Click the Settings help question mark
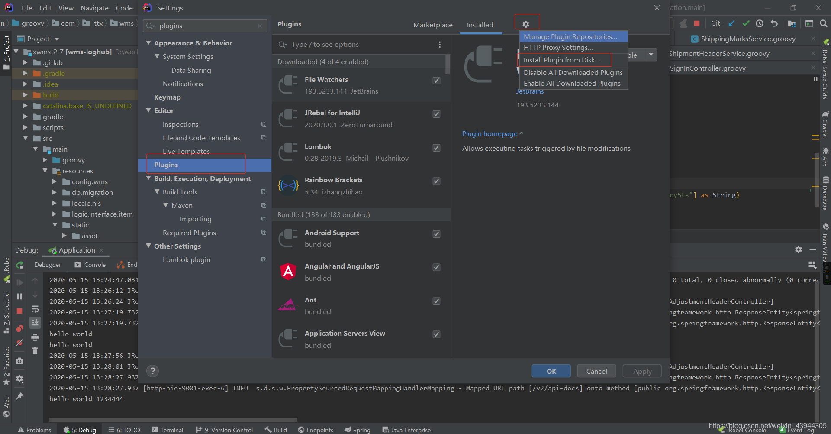The width and height of the screenshot is (831, 434). tap(152, 371)
